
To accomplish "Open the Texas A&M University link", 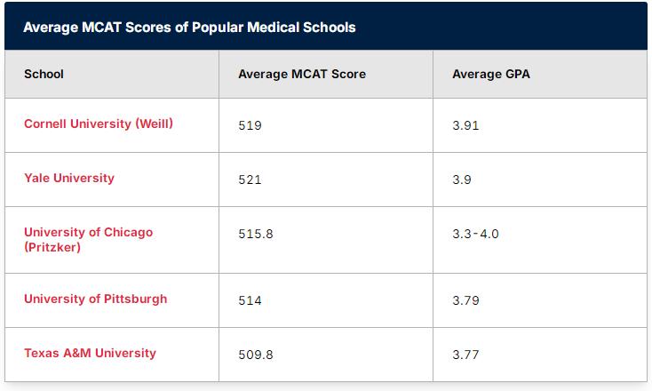I will 90,353.
